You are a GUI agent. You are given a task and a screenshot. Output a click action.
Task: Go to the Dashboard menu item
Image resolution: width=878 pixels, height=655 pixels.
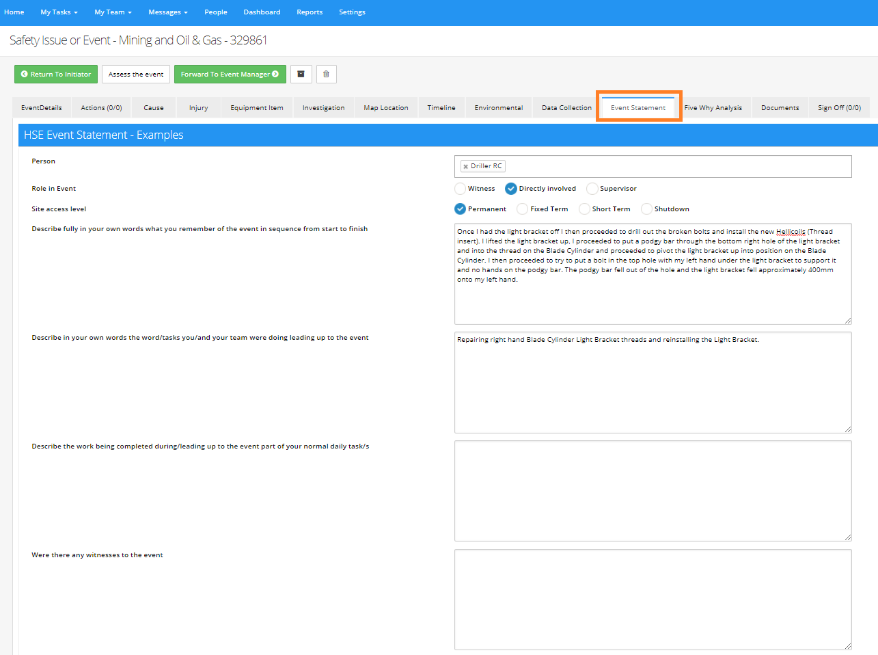coord(262,12)
